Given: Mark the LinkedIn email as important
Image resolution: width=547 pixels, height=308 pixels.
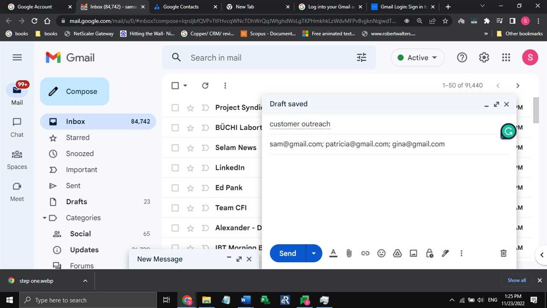Looking at the screenshot, I should click(x=205, y=168).
